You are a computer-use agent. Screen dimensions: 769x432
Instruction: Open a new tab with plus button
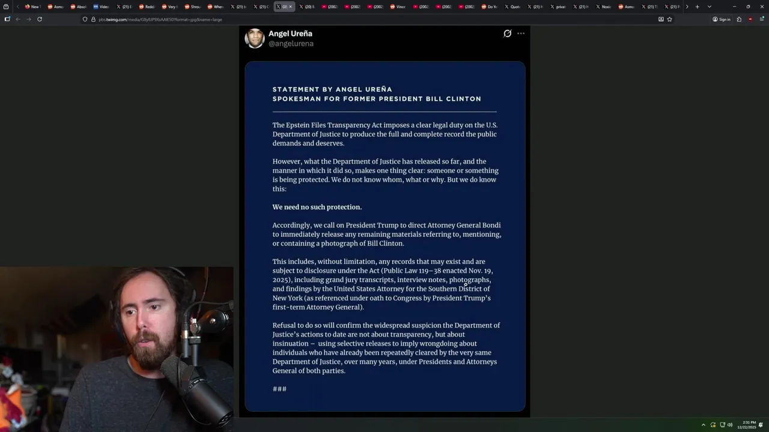coord(697,7)
